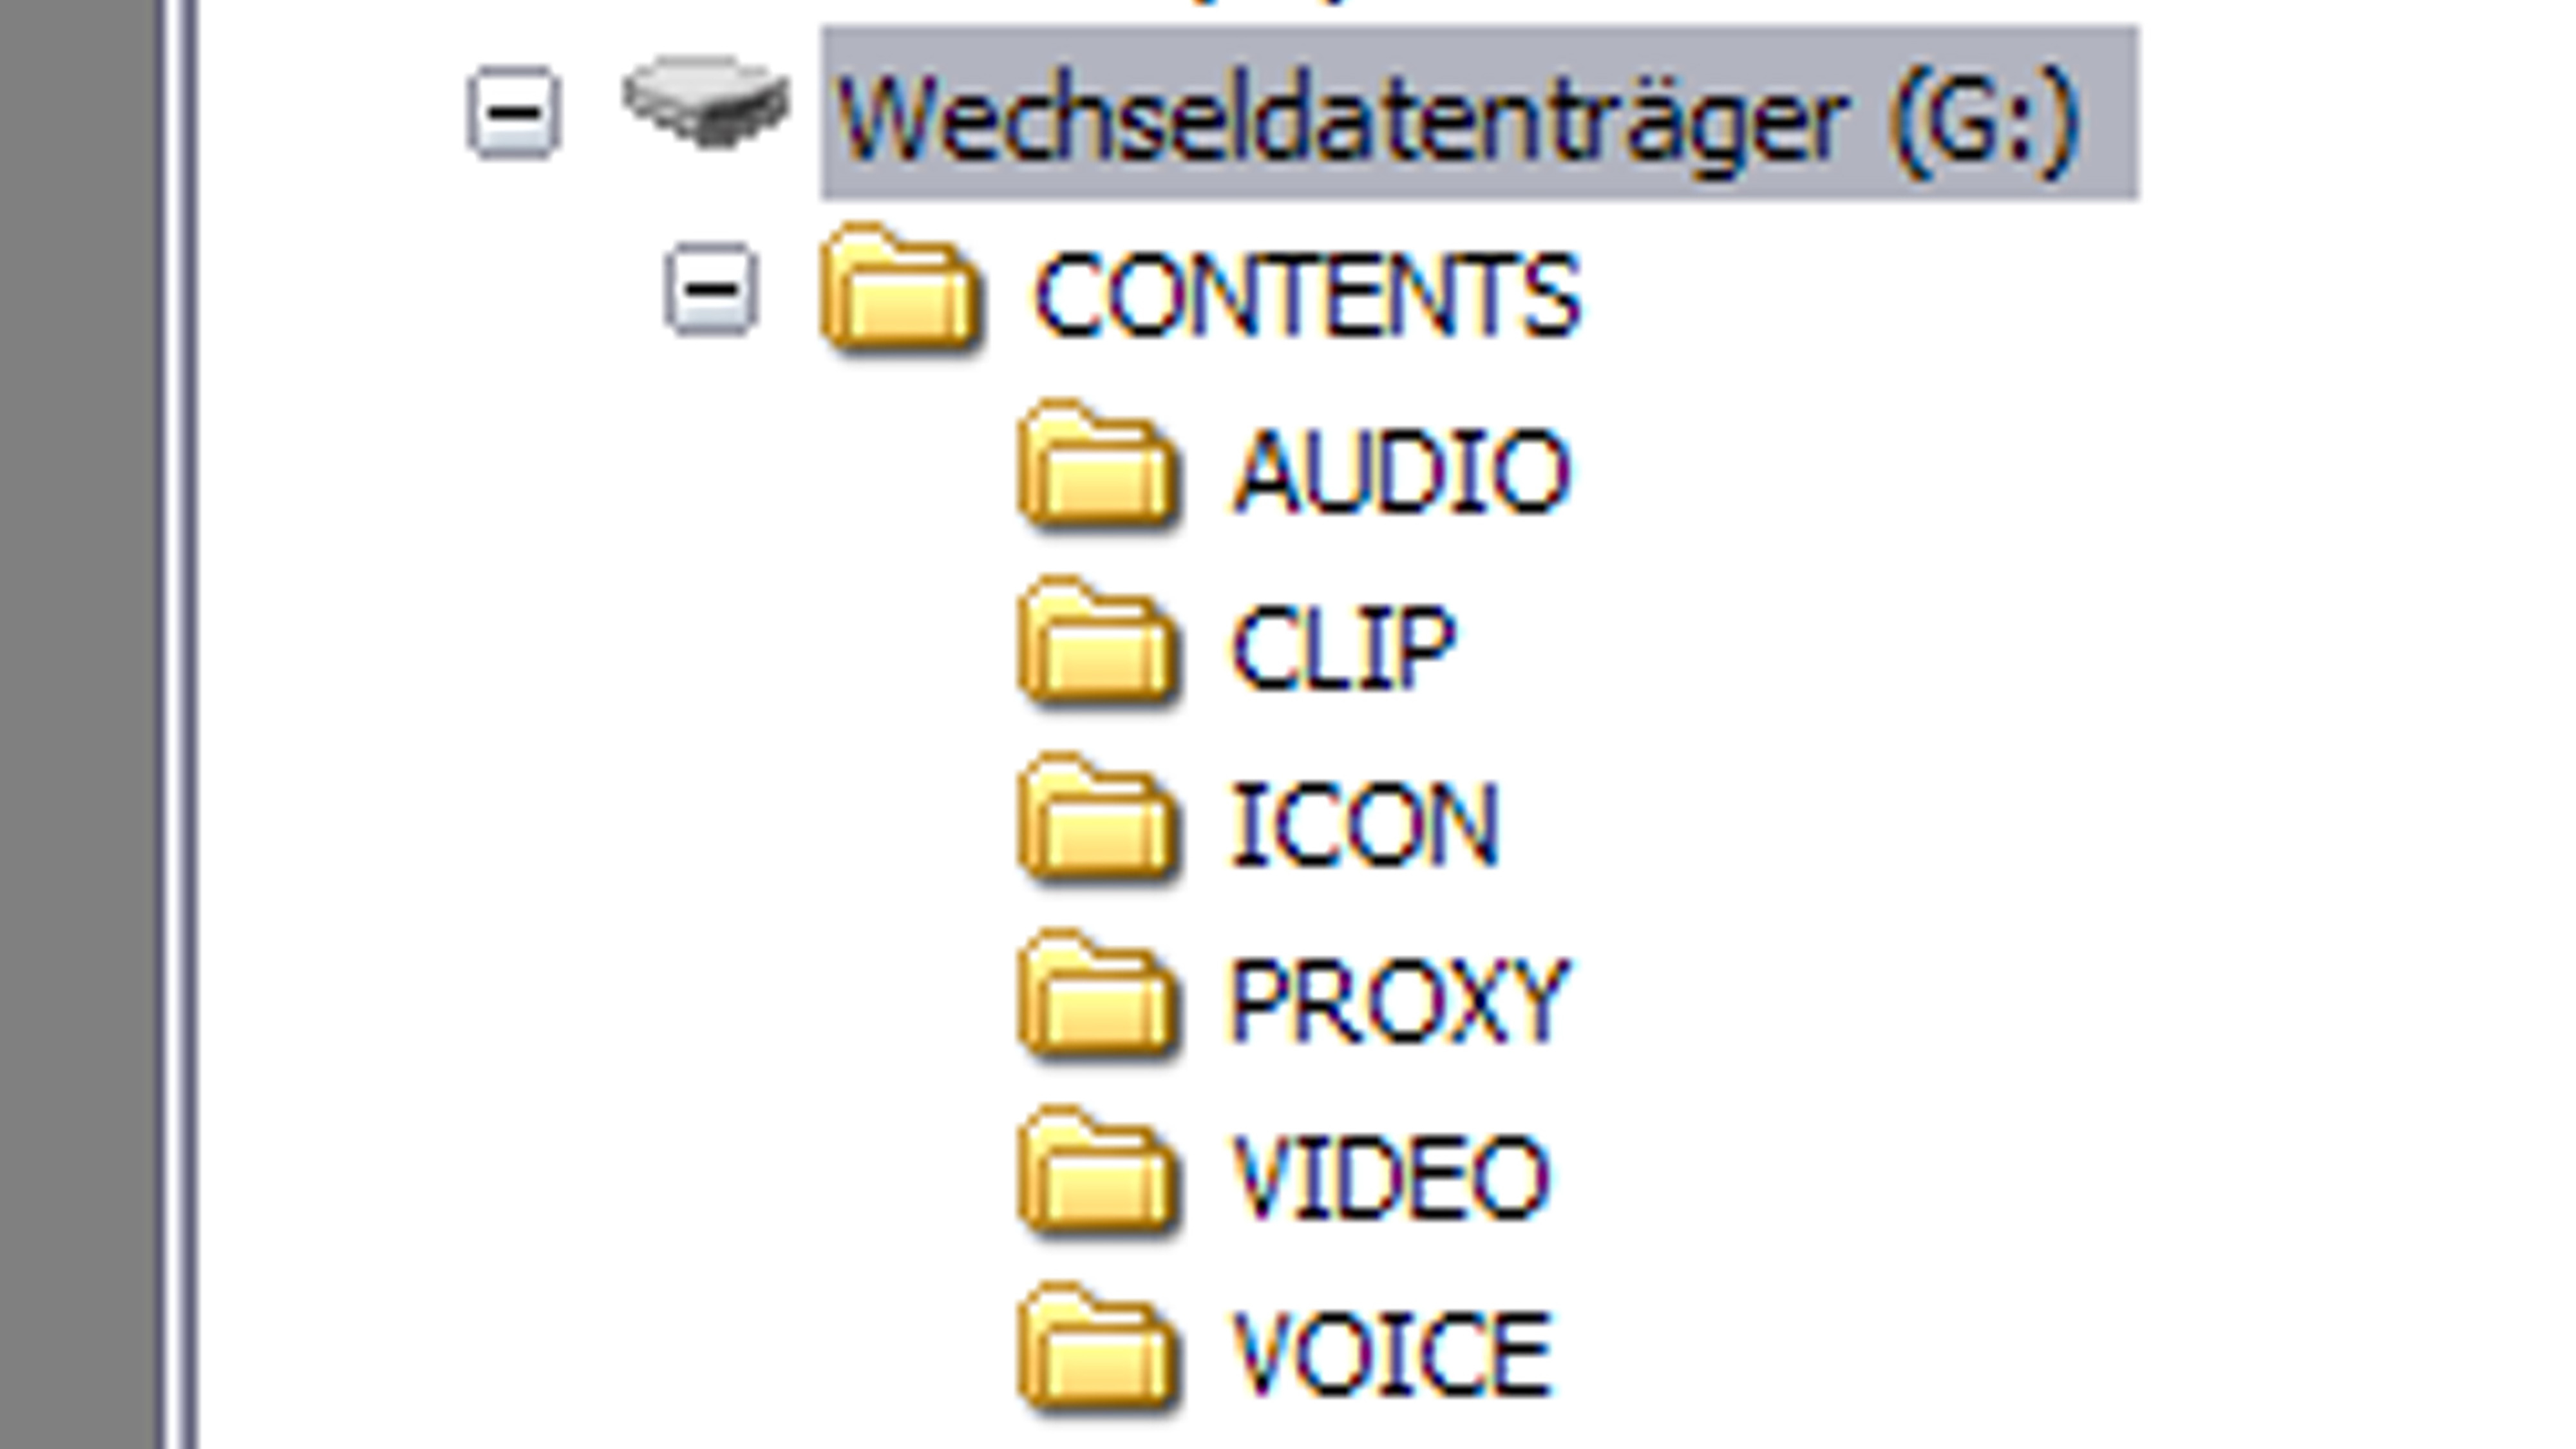Select the PROXY folder label

[1399, 1000]
